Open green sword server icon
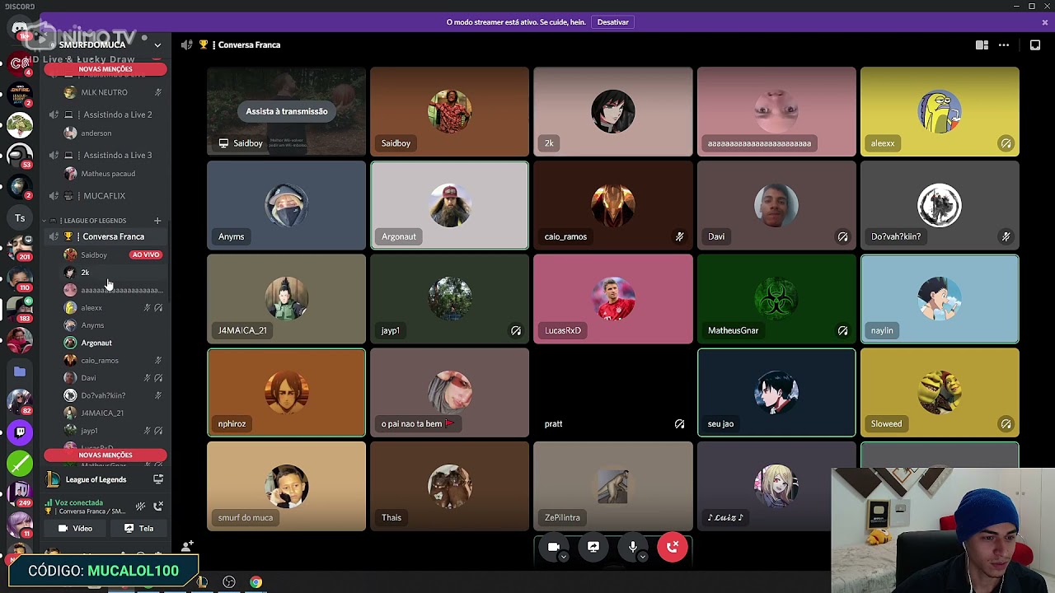Screen dimensions: 1055x593 [20, 464]
